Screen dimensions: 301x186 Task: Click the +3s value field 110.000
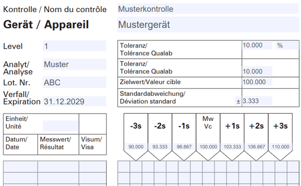tap(281, 147)
